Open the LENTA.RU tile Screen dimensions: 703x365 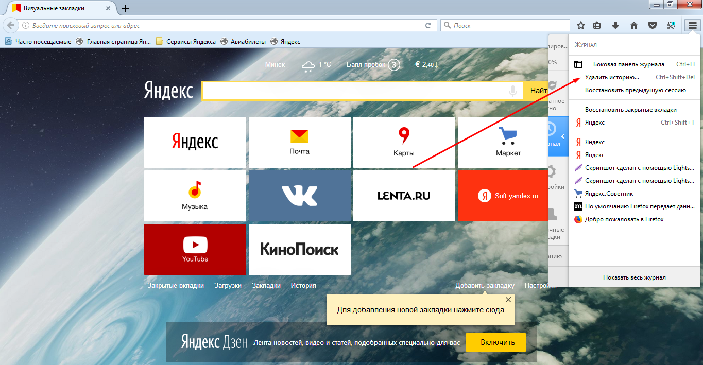[404, 196]
